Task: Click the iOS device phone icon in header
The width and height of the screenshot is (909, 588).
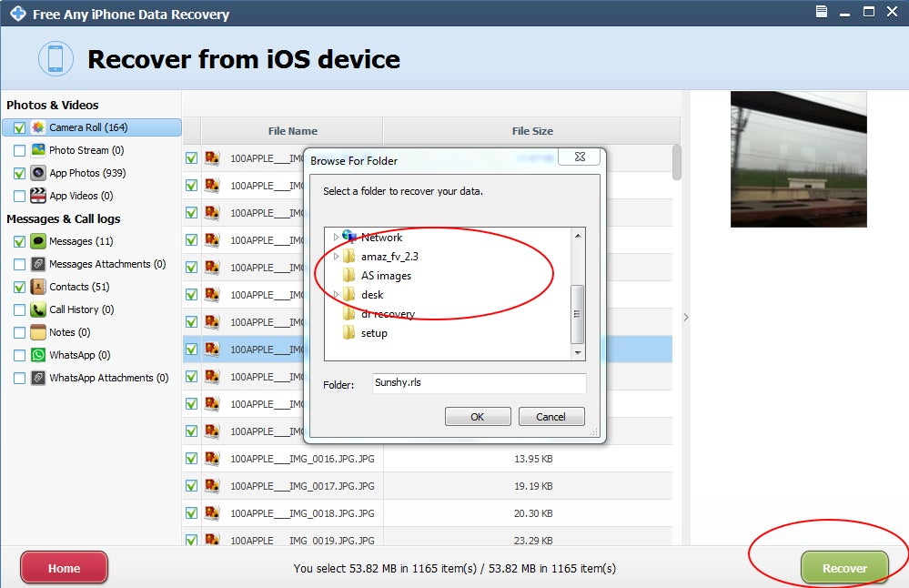Action: [x=56, y=58]
